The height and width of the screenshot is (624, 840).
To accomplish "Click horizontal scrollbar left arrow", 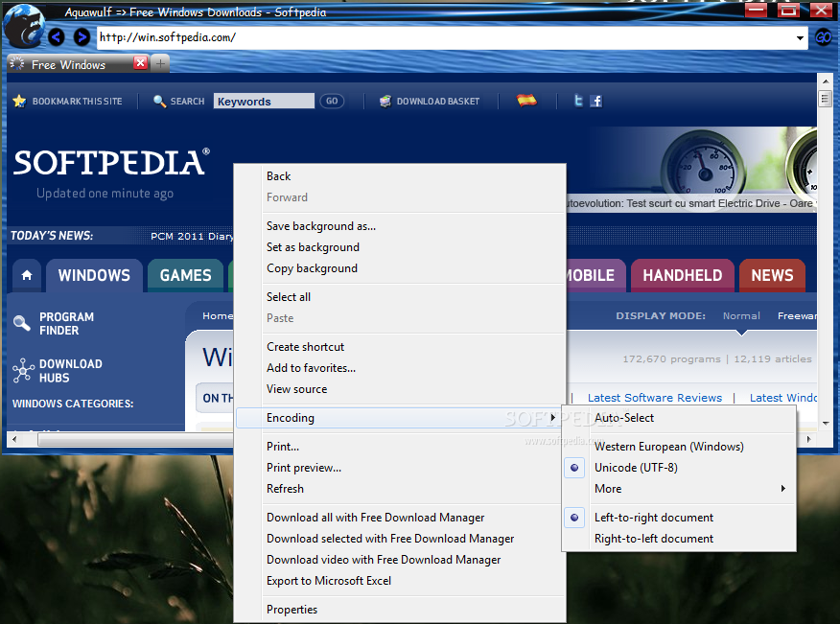I will [14, 439].
